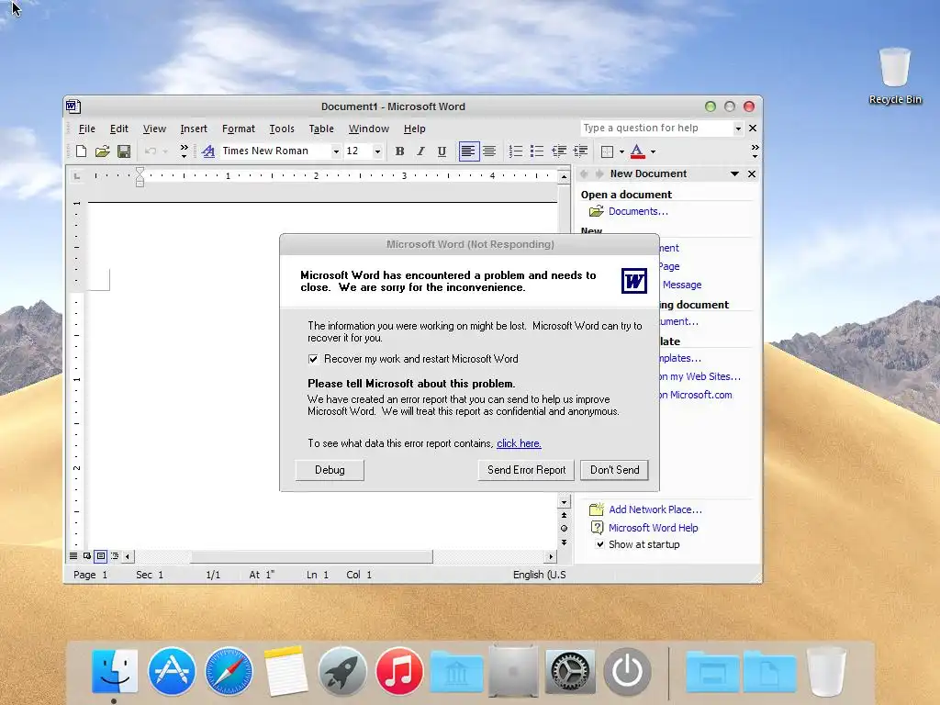Viewport: 940px width, 705px height.
Task: Toggle Italic formatting
Action: pyautogui.click(x=420, y=151)
